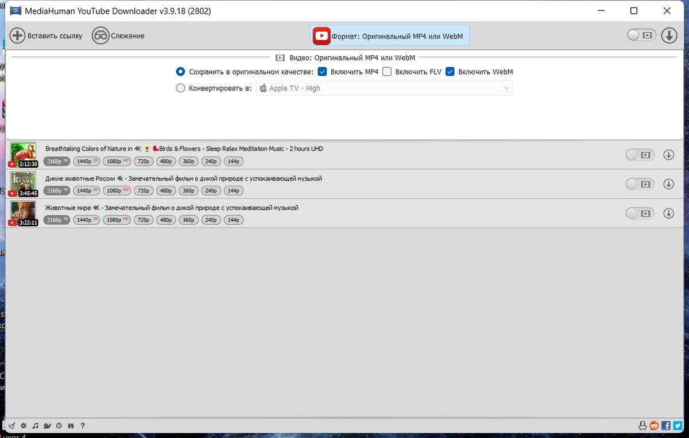Uncheck the Включить WebM checkbox
Image resolution: width=689 pixels, height=438 pixels.
click(x=450, y=72)
